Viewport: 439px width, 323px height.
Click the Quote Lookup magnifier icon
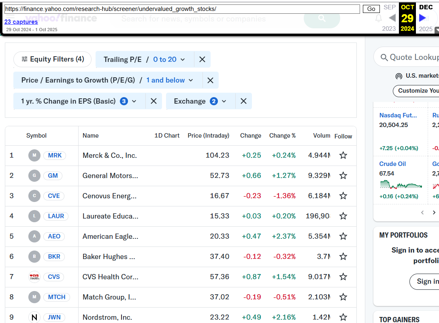tap(384, 57)
